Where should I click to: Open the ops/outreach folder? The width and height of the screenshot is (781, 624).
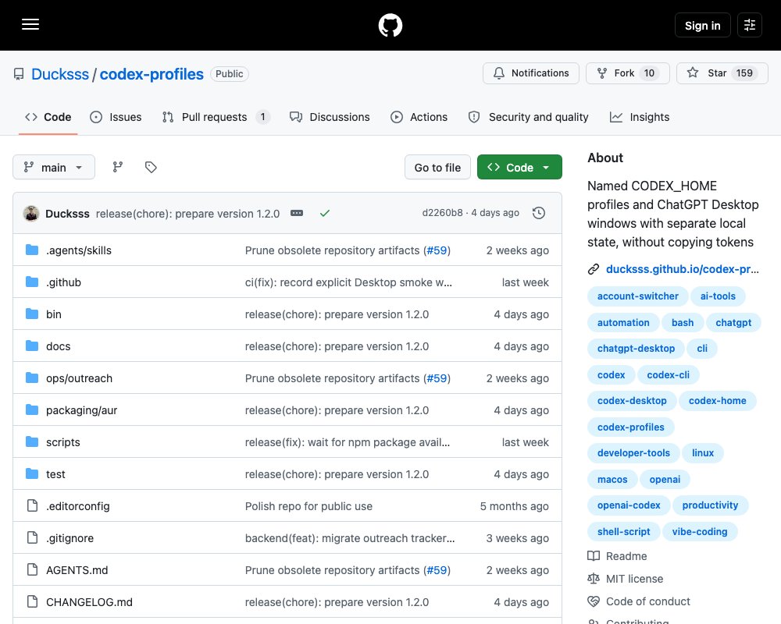(x=79, y=378)
